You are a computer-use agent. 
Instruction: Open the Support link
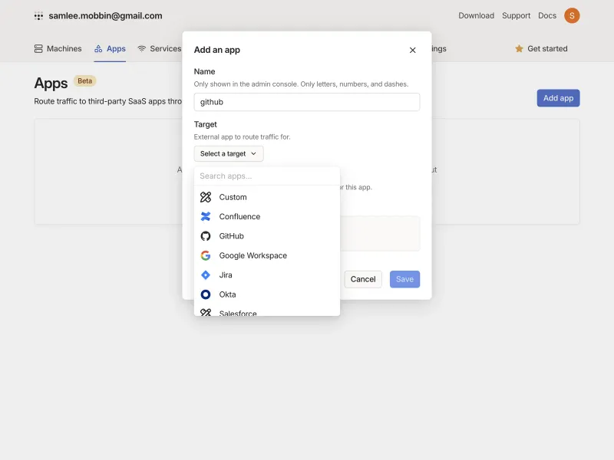click(516, 15)
